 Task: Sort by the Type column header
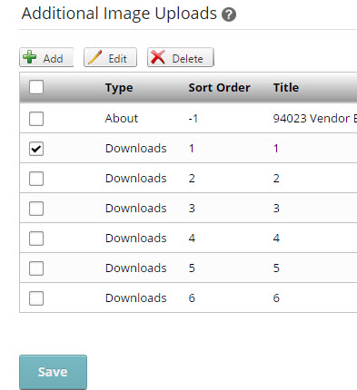point(119,88)
